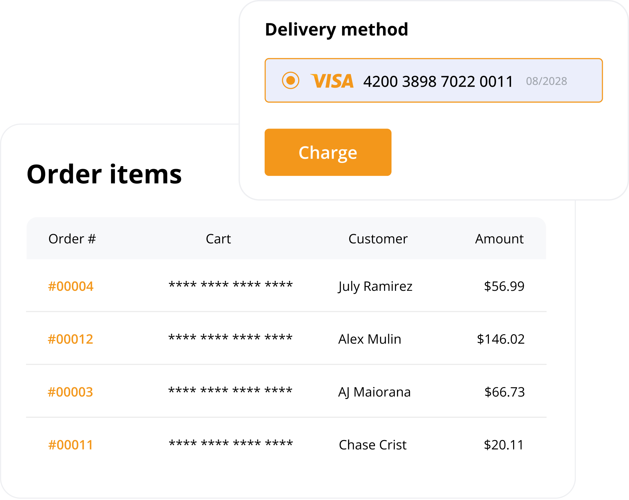This screenshot has height=500, width=629.
Task: Click the Amount column header
Action: (x=499, y=239)
